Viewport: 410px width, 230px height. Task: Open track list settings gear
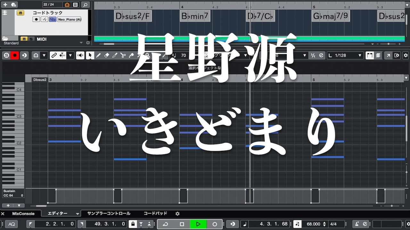(88, 43)
